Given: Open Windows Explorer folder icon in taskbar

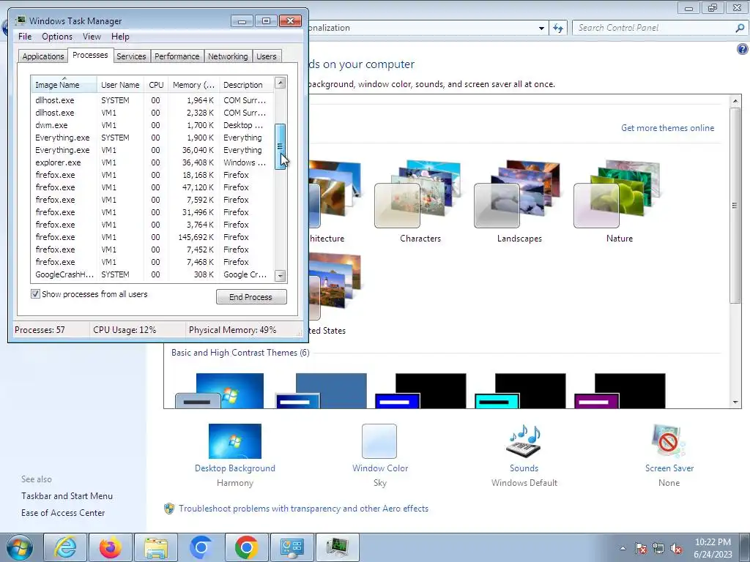Looking at the screenshot, I should (x=156, y=547).
